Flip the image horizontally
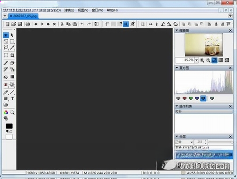Viewport: 237px width, 179px height. (x=151, y=24)
